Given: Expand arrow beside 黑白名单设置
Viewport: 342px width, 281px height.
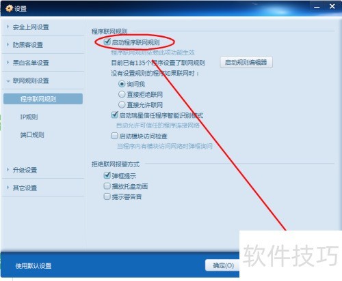Looking at the screenshot, I should coord(8,62).
